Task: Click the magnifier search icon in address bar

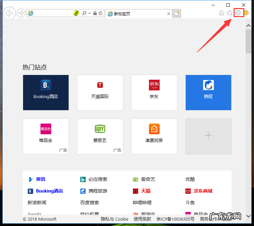Action: (84, 13)
